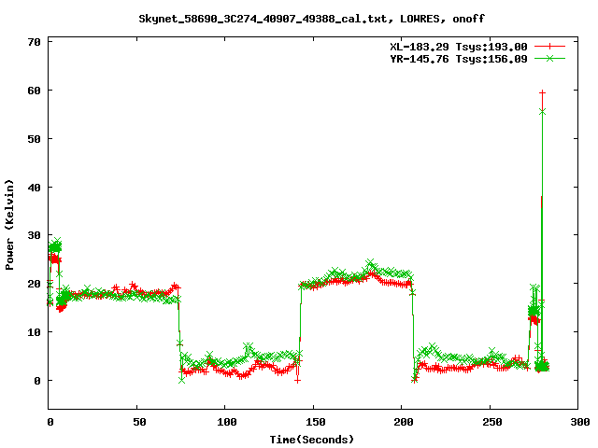This screenshot has height=448, width=598.
Task: Click y-axis tick label 0
Action: point(37,381)
